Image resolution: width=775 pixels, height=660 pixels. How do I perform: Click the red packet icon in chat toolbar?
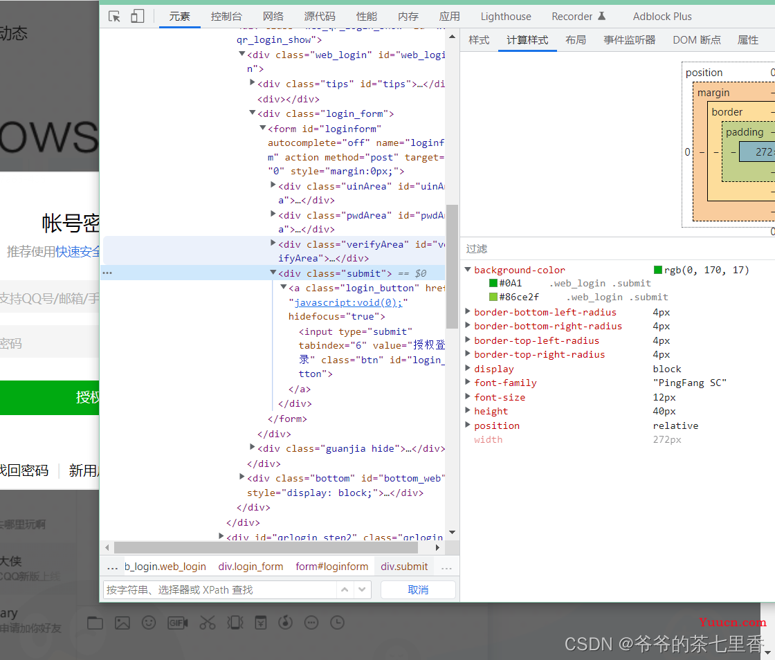coord(260,623)
